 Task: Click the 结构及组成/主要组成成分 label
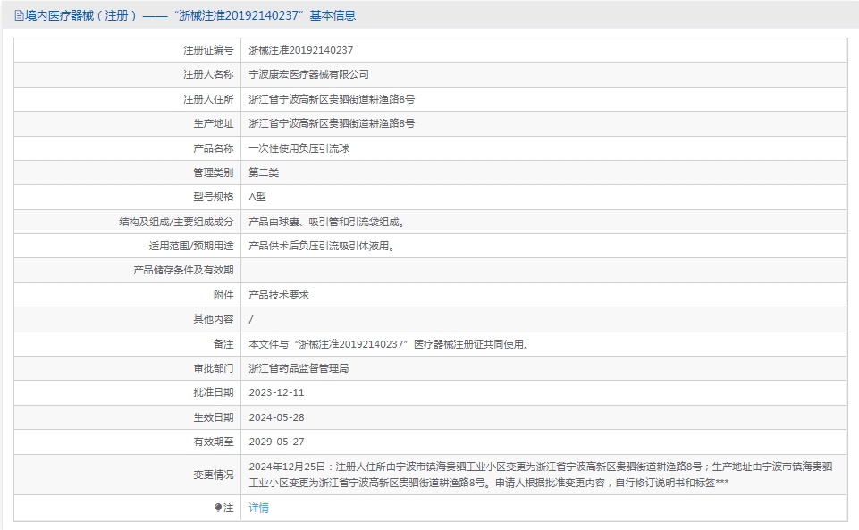point(176,222)
